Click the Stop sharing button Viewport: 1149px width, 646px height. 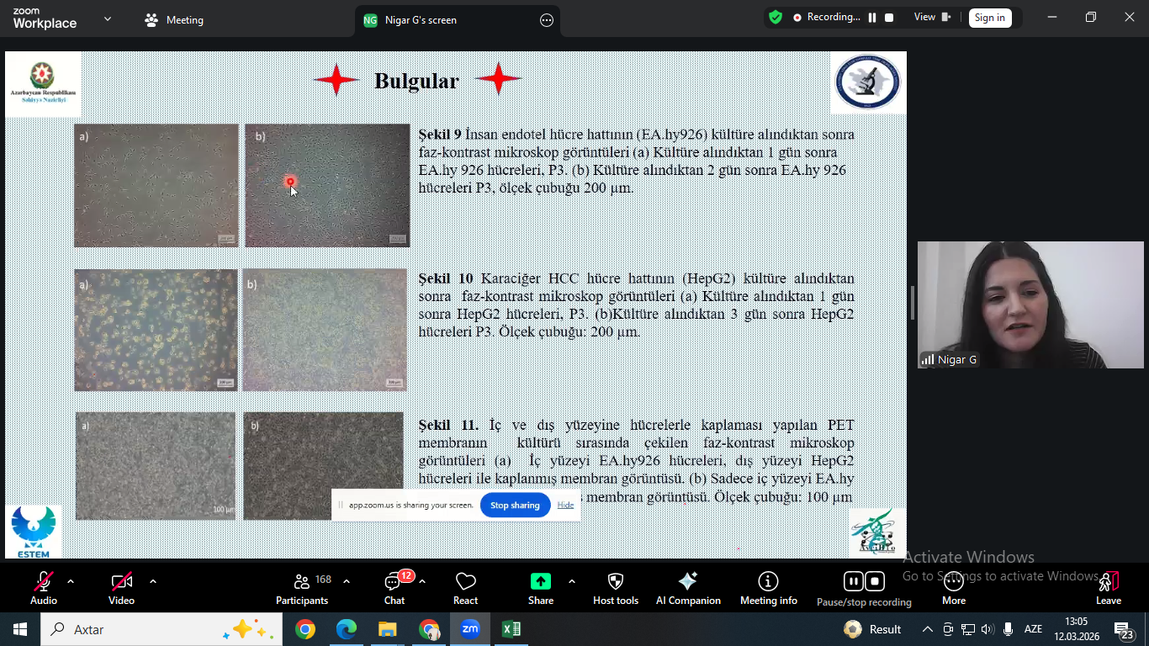click(x=515, y=506)
